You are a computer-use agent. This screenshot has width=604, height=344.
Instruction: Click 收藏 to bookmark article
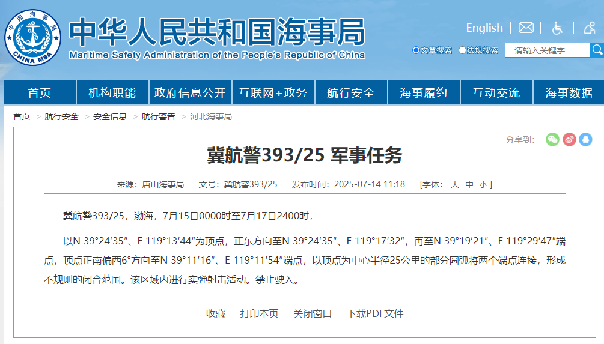pos(216,313)
